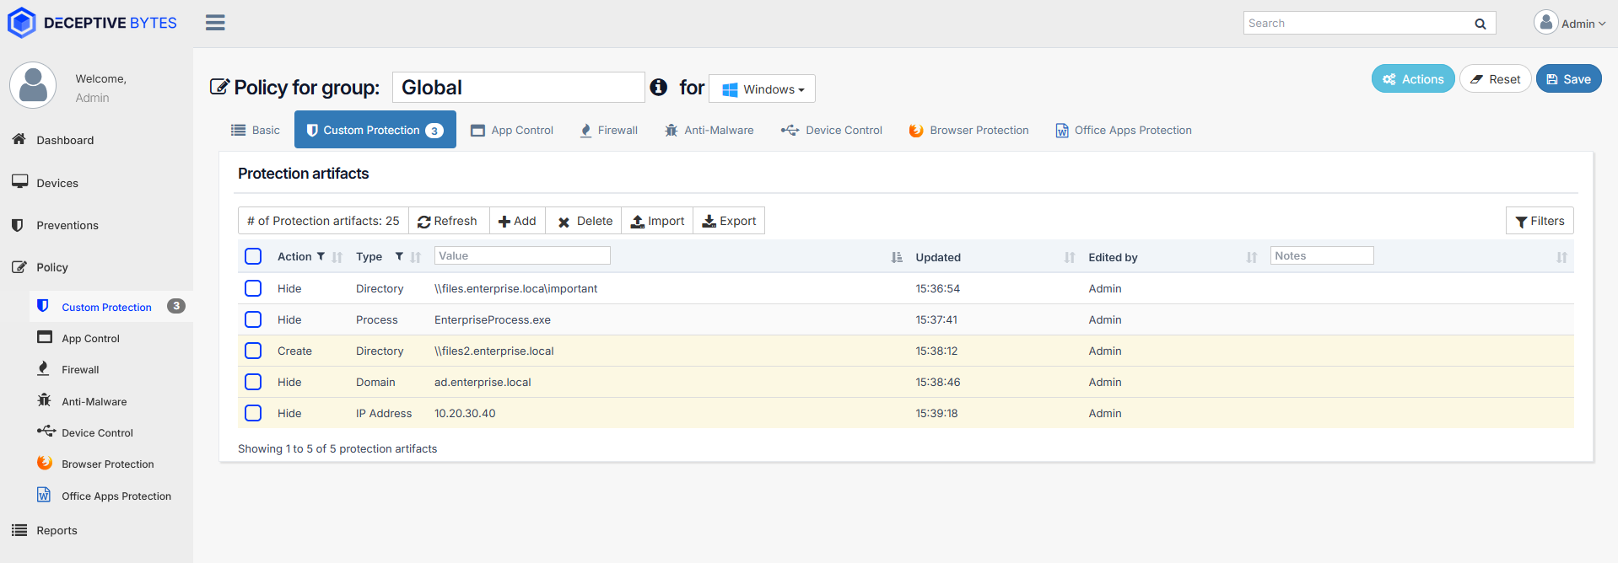Screen dimensions: 1618x563
Task: Add a new protection artifact
Action: point(517,221)
